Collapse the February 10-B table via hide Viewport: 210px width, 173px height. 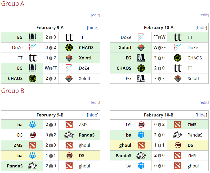(x=201, y=115)
